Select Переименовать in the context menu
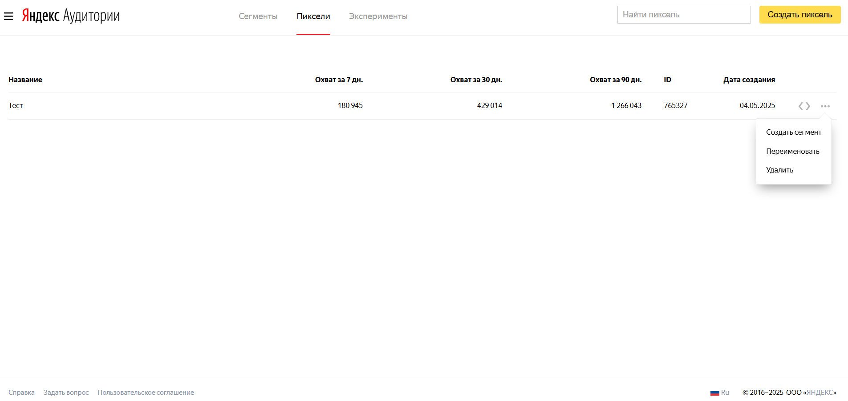The image size is (848, 401). [x=792, y=151]
